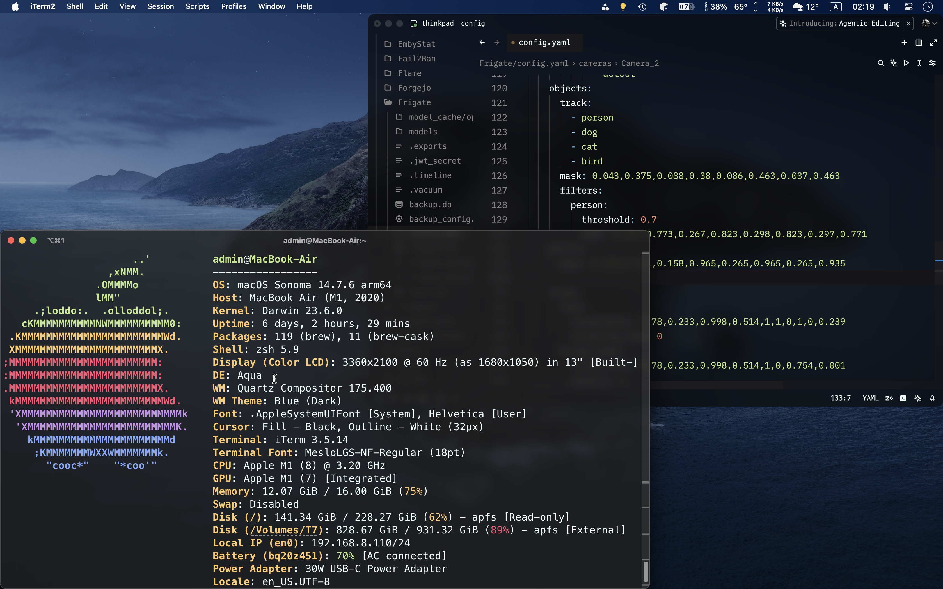Click the remote project icon beside thinkpad

[x=414, y=24]
